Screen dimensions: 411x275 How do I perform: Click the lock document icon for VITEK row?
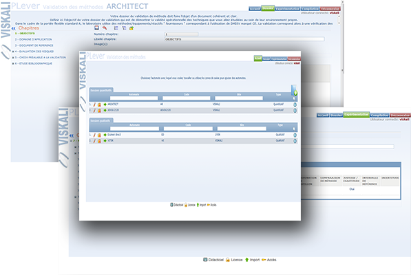[99, 141]
